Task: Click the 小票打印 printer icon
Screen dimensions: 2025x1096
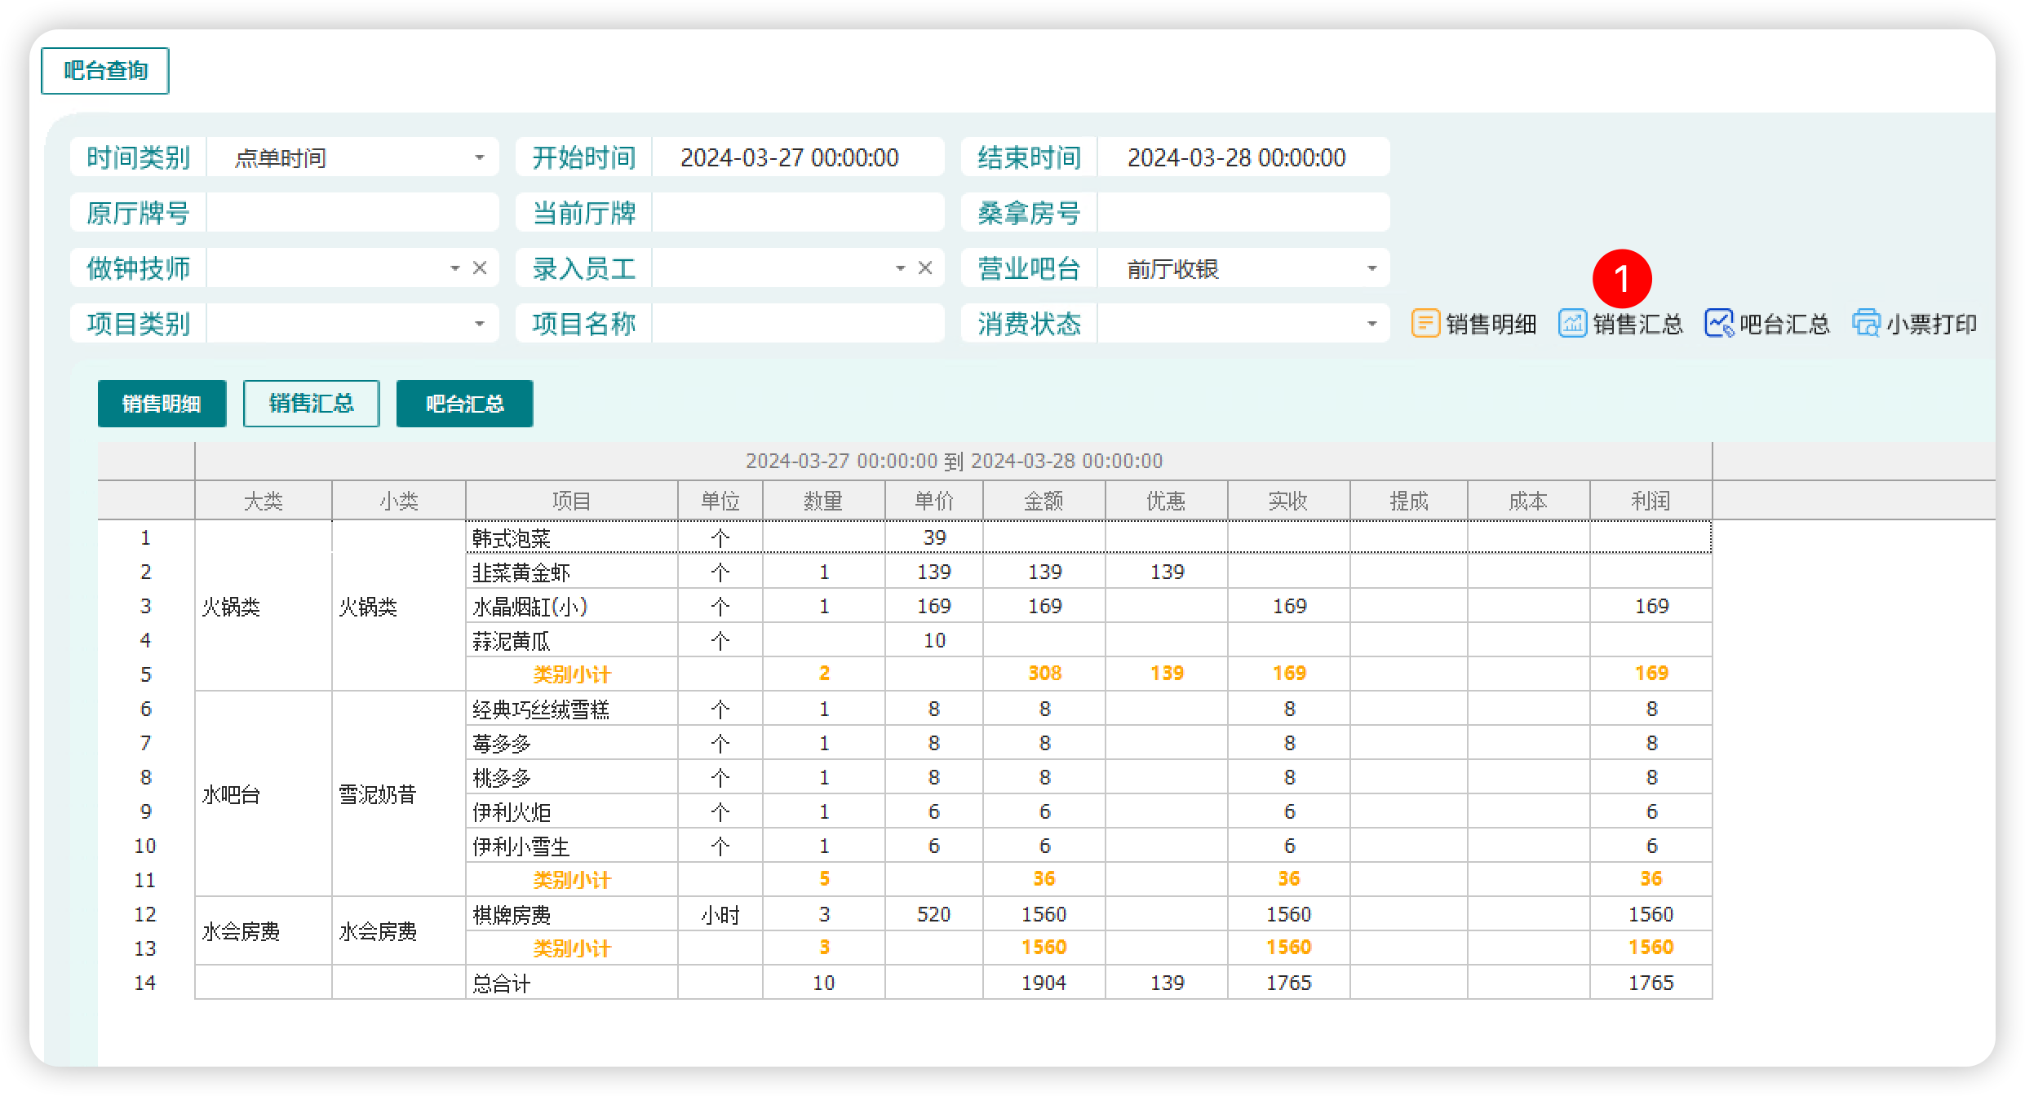Action: 1866,324
